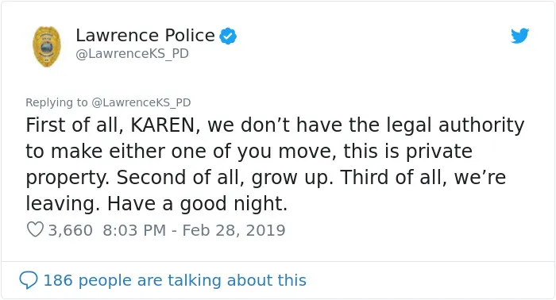Image resolution: width=556 pixels, height=300 pixels.
Task: Open '186 people are talking about this'
Action: (175, 280)
